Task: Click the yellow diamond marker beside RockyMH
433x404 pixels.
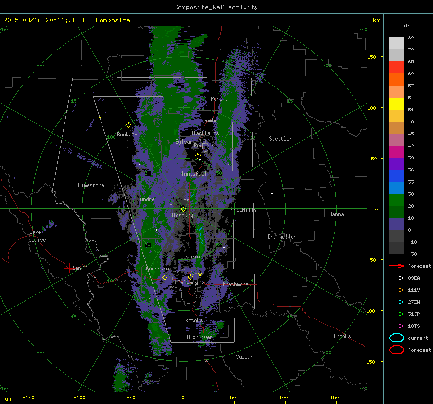Action: tap(128, 125)
